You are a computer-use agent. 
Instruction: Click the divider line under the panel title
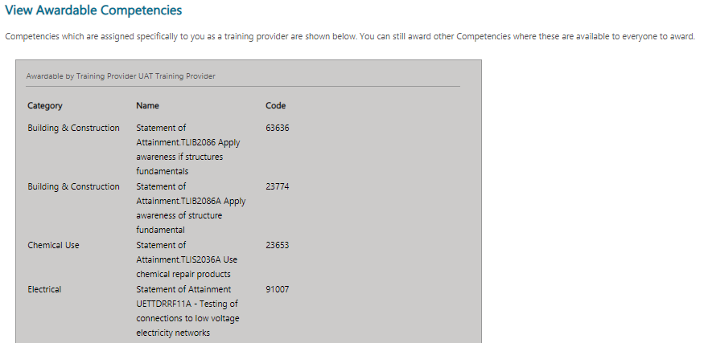[x=243, y=86]
